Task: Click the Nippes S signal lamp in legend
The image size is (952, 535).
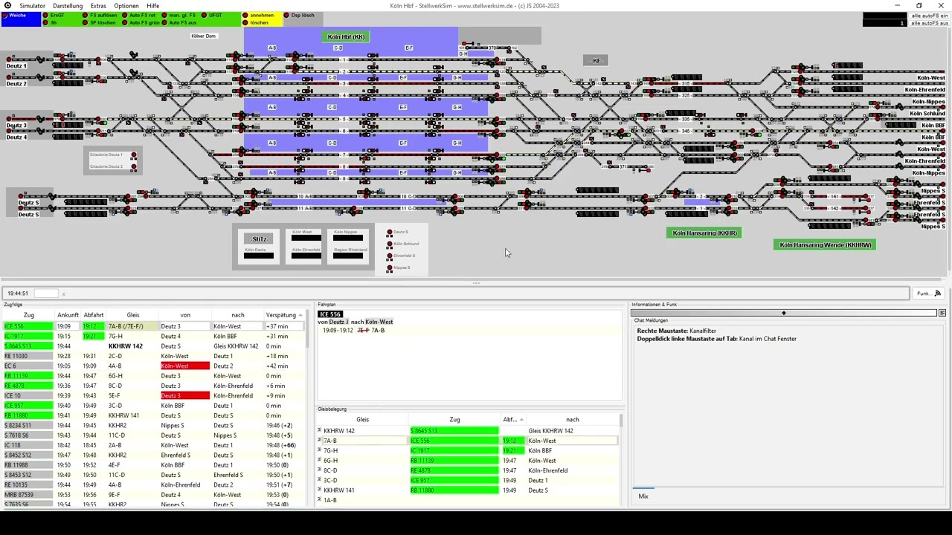Action: tap(390, 267)
